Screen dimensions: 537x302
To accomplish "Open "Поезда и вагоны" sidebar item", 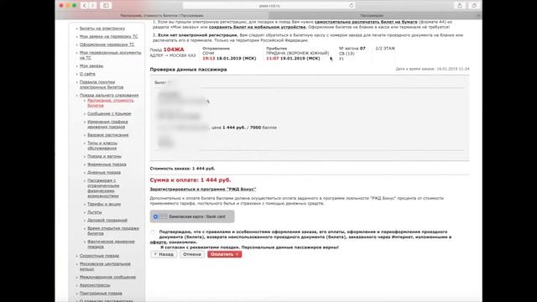I will tap(104, 156).
